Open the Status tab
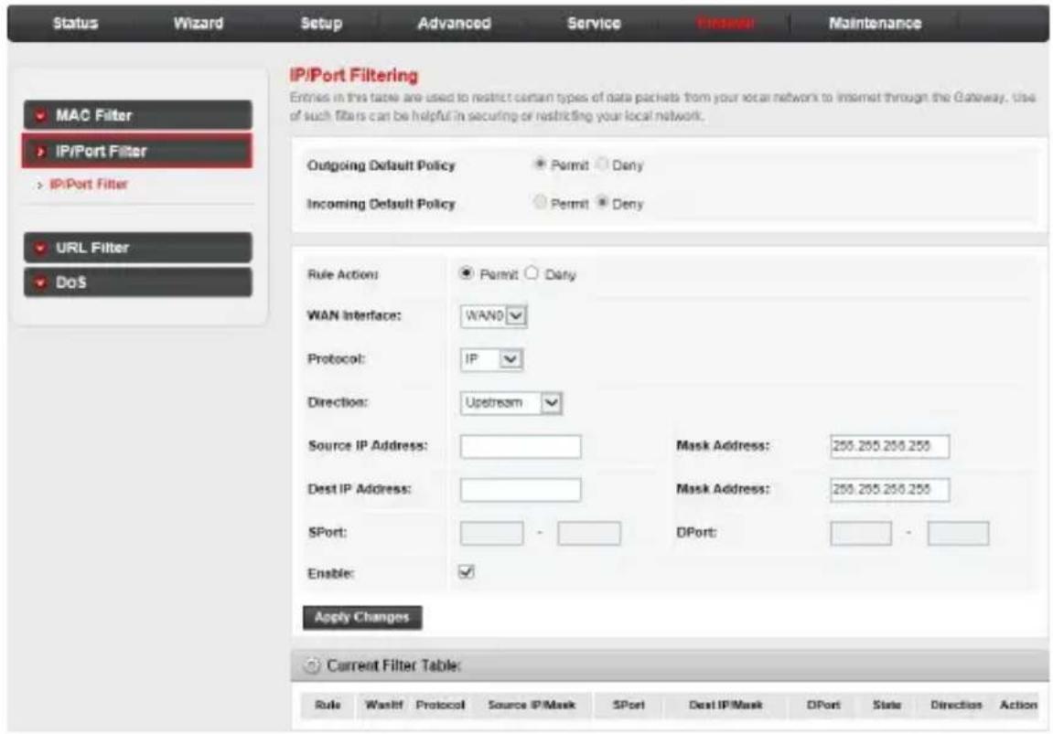1053x734 pixels. pyautogui.click(x=75, y=24)
